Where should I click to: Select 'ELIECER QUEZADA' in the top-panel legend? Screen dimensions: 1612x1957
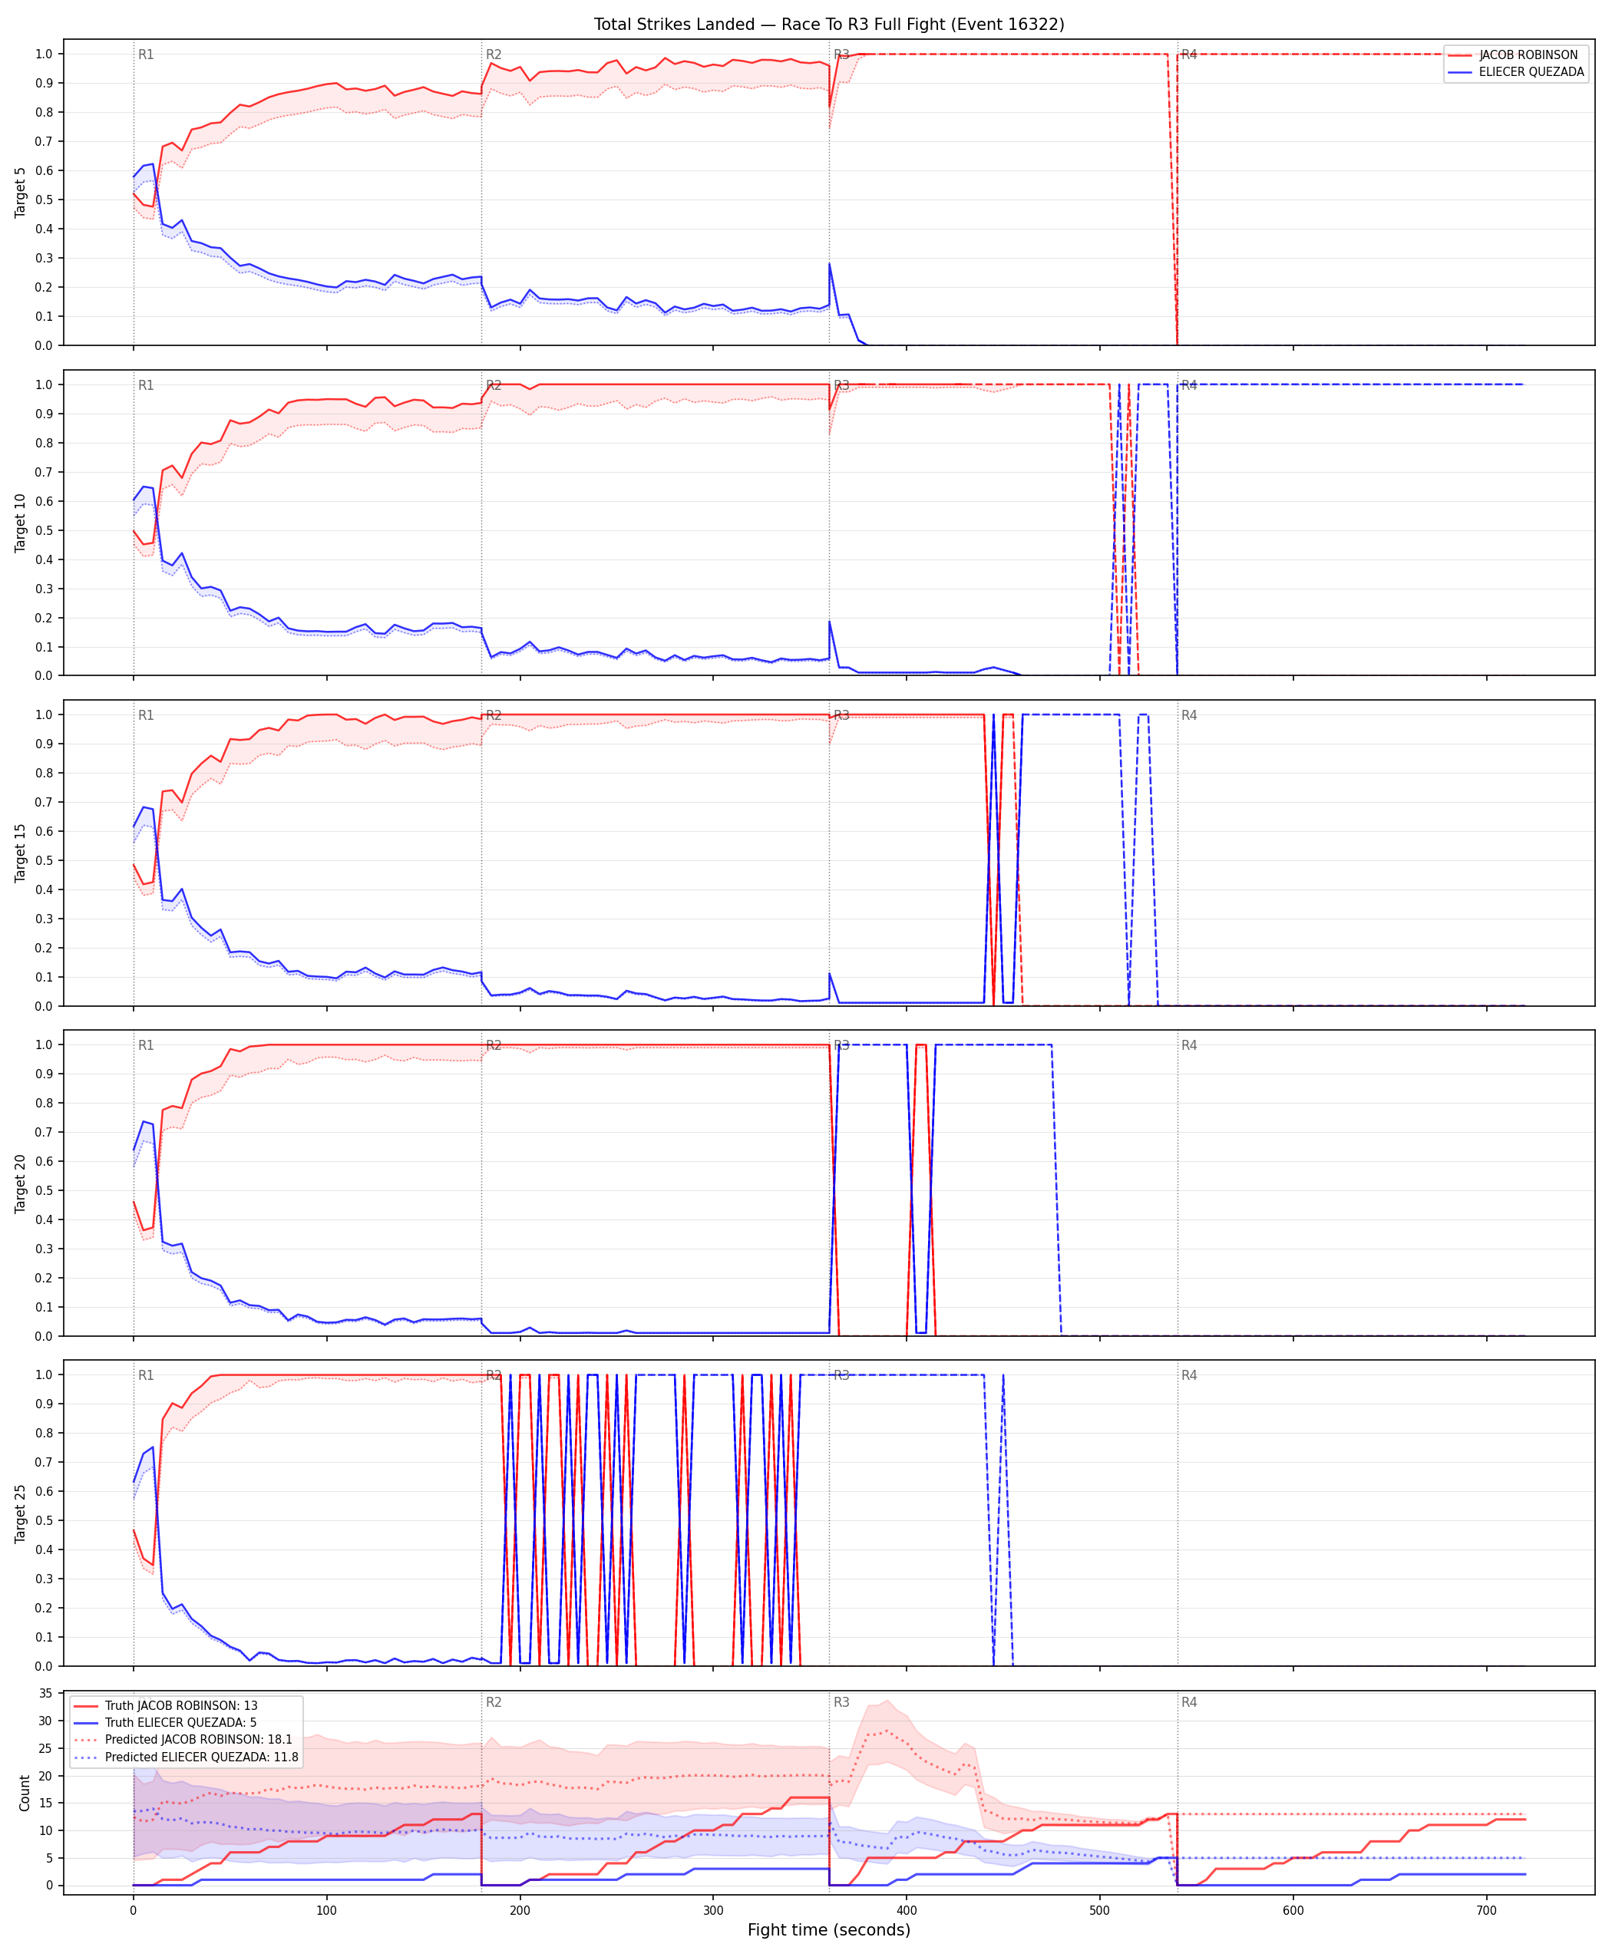[x=1531, y=71]
